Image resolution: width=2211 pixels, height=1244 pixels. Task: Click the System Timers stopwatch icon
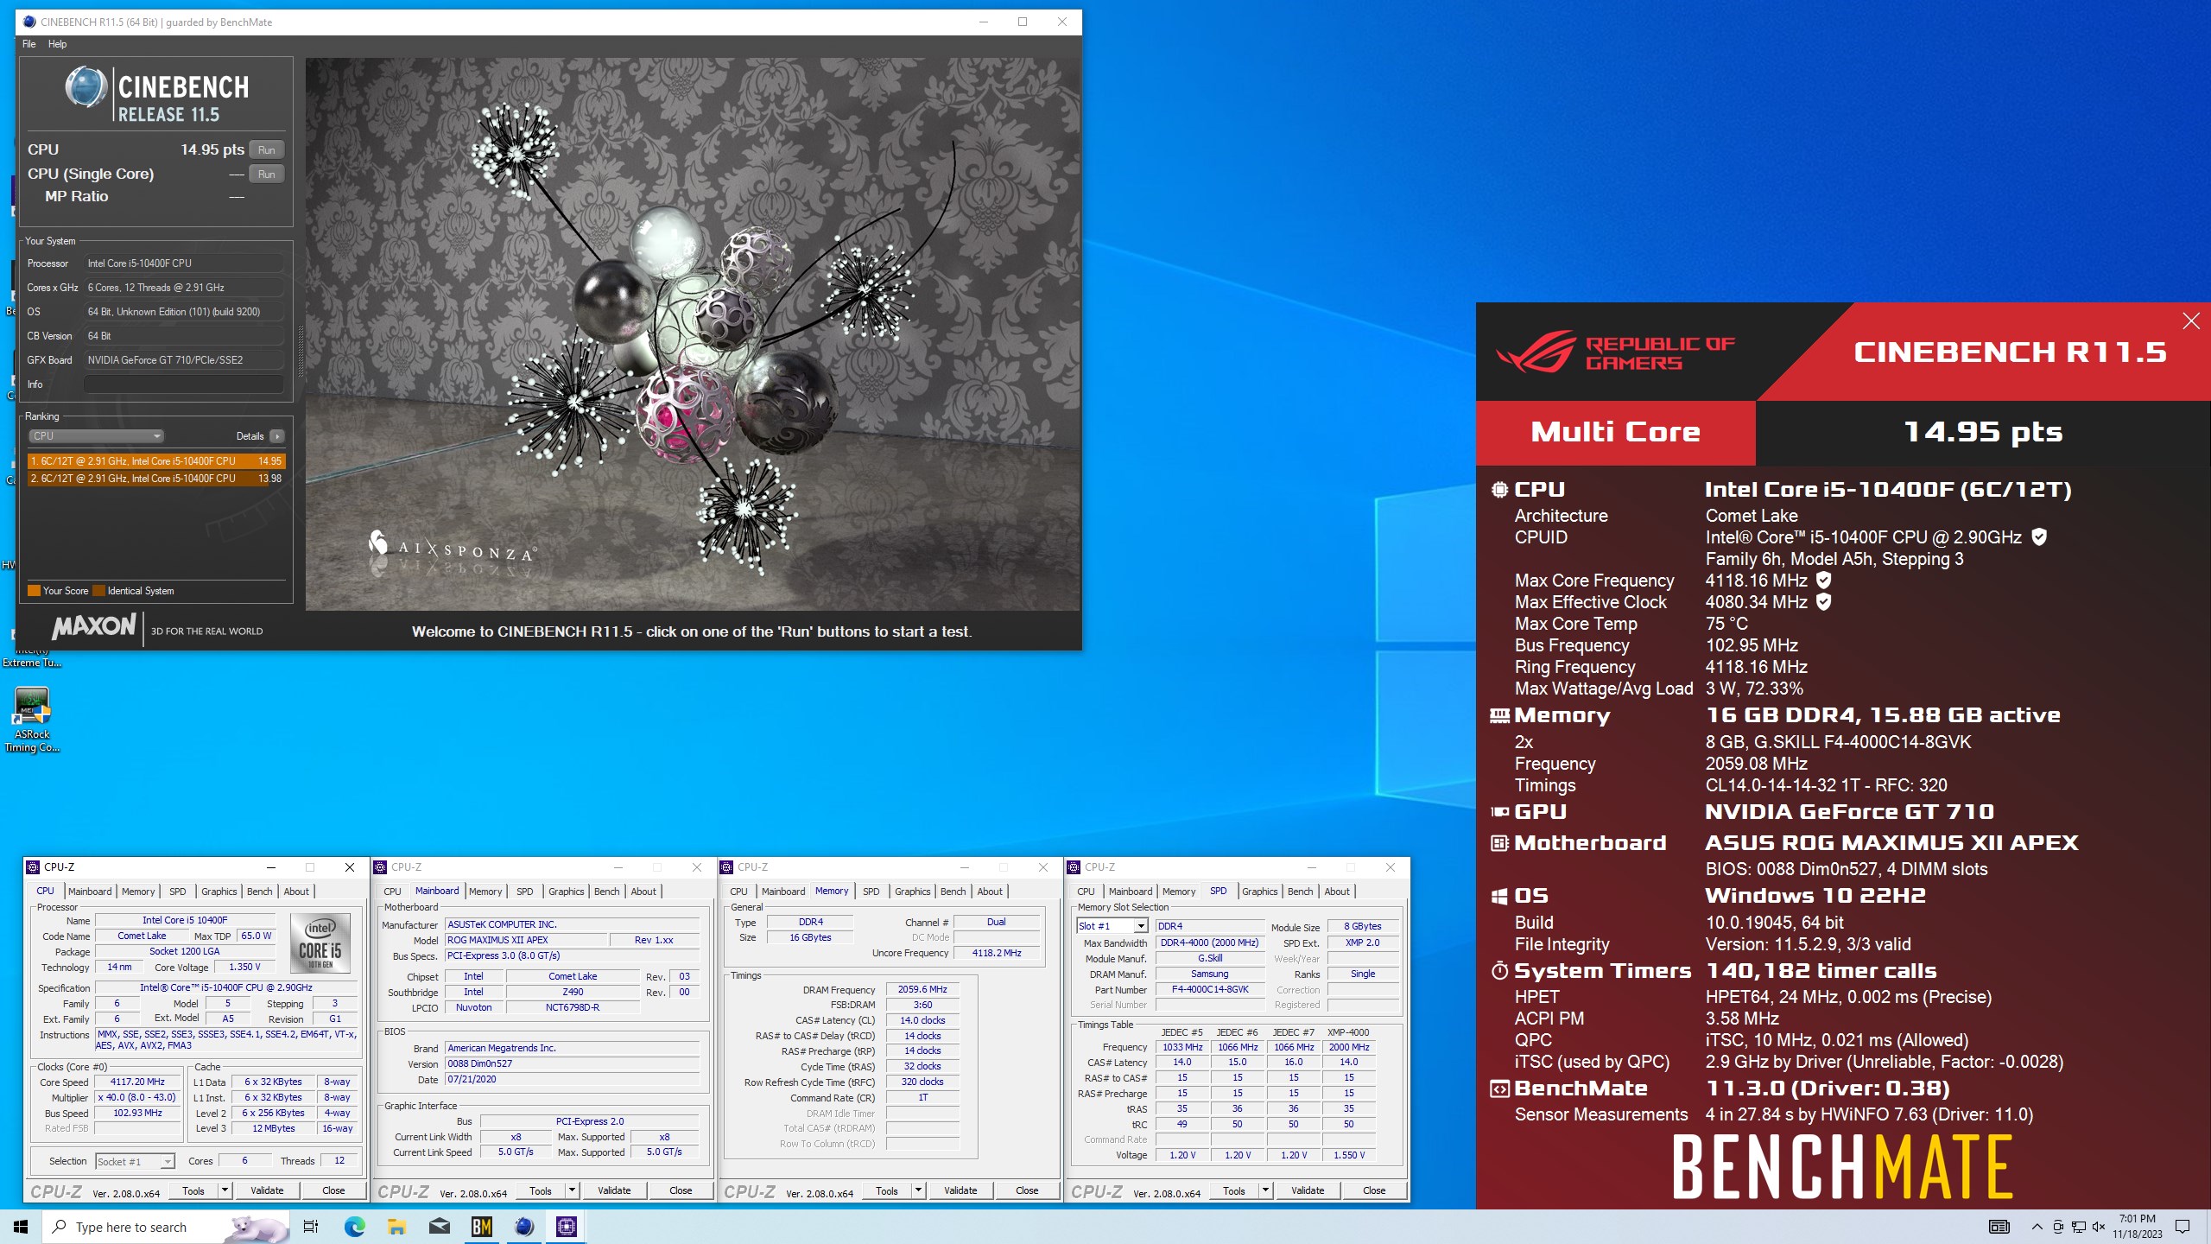[x=1499, y=971]
